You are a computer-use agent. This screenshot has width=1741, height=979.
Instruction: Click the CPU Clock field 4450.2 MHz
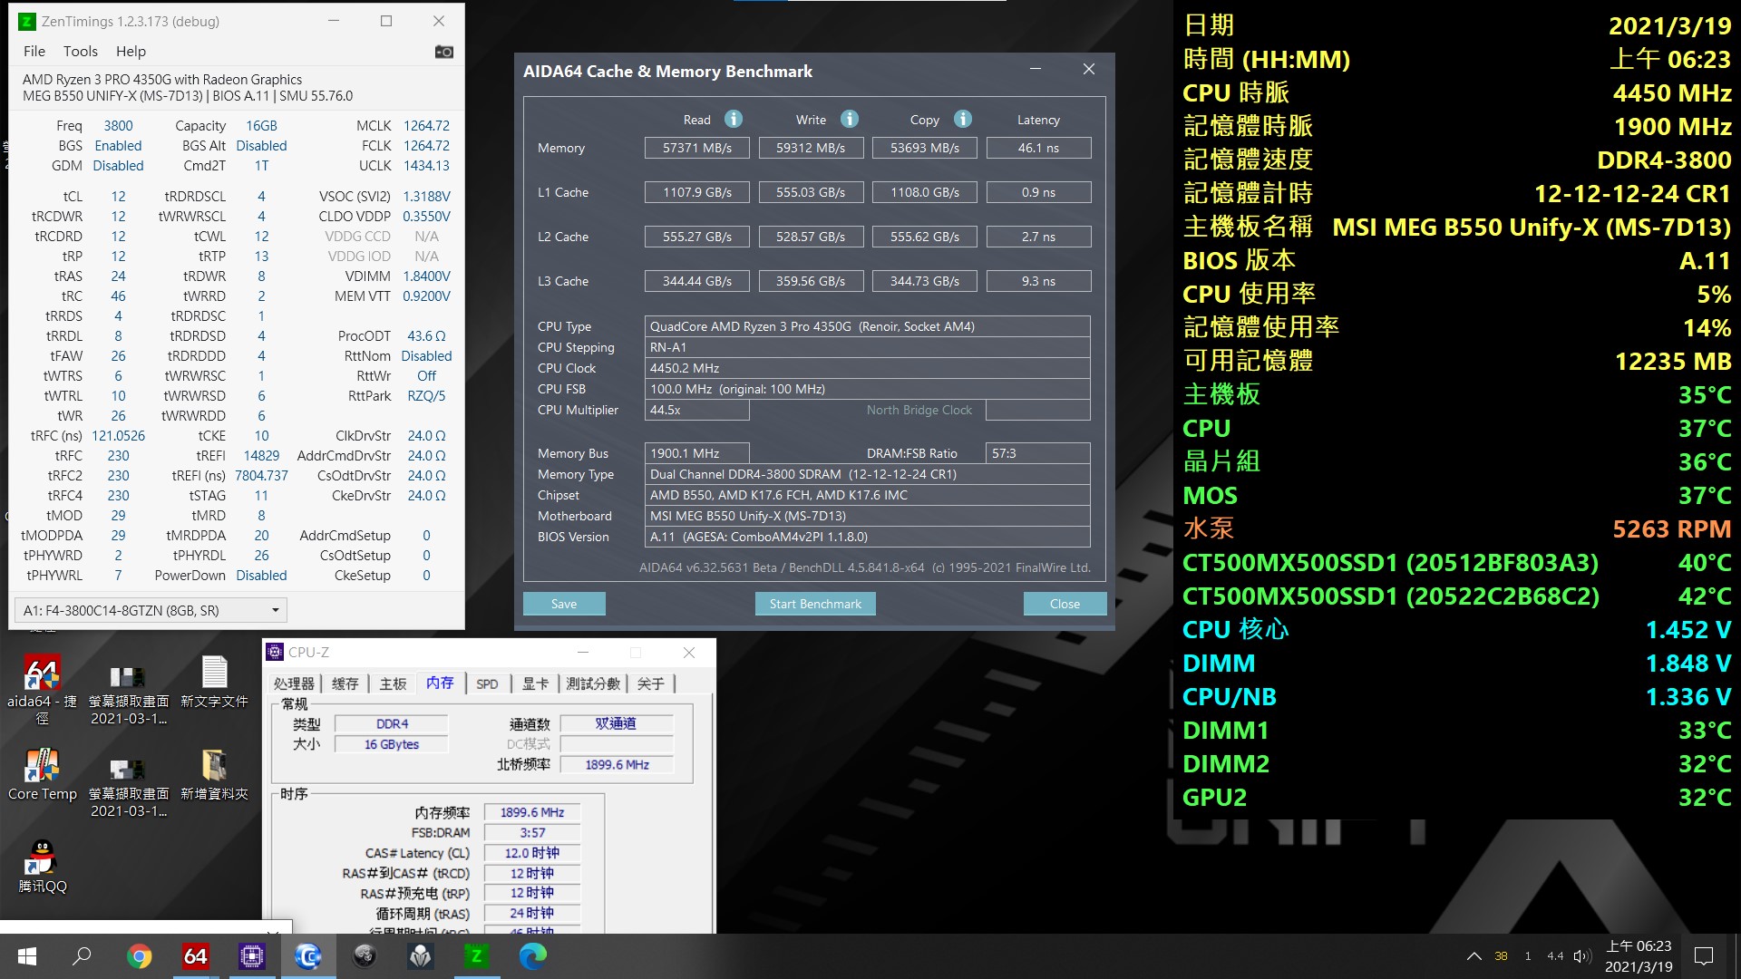[867, 368]
